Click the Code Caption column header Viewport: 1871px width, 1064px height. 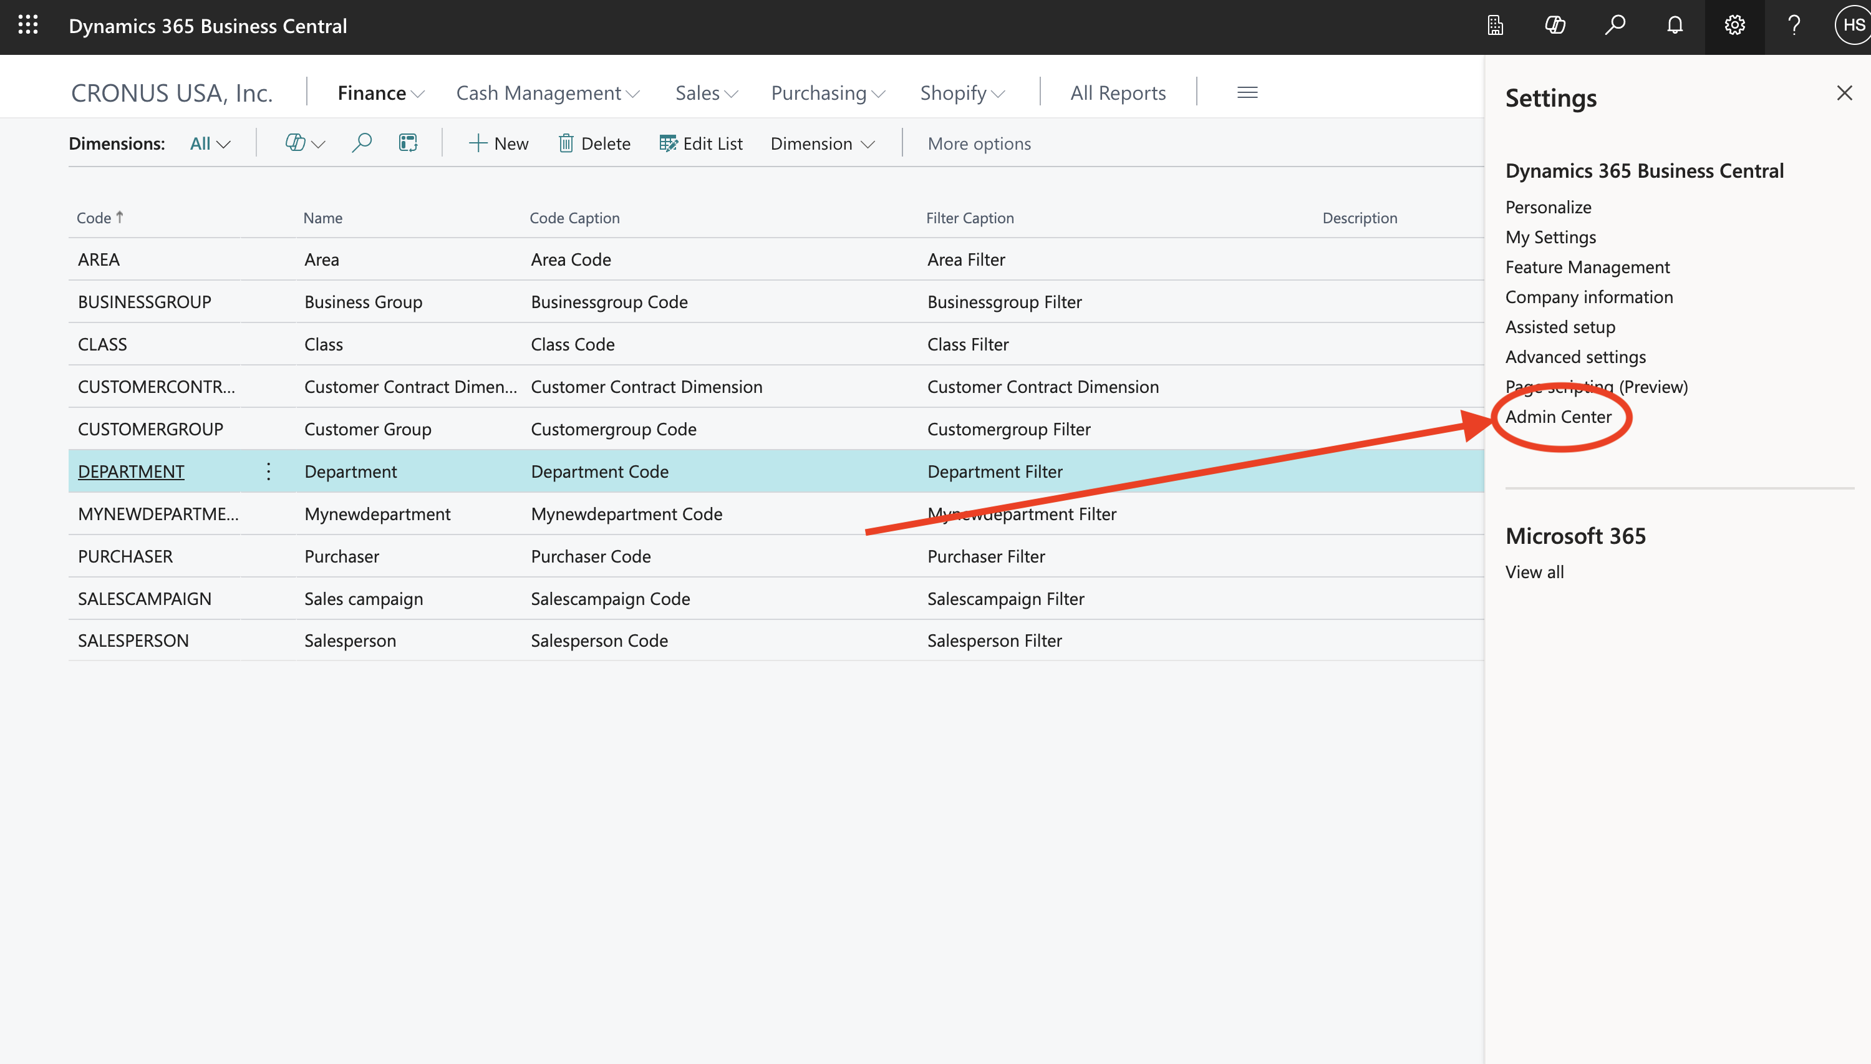tap(574, 218)
